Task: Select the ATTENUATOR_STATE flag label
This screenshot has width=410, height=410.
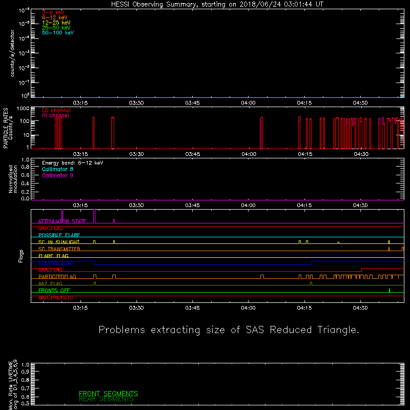Action: click(62, 221)
